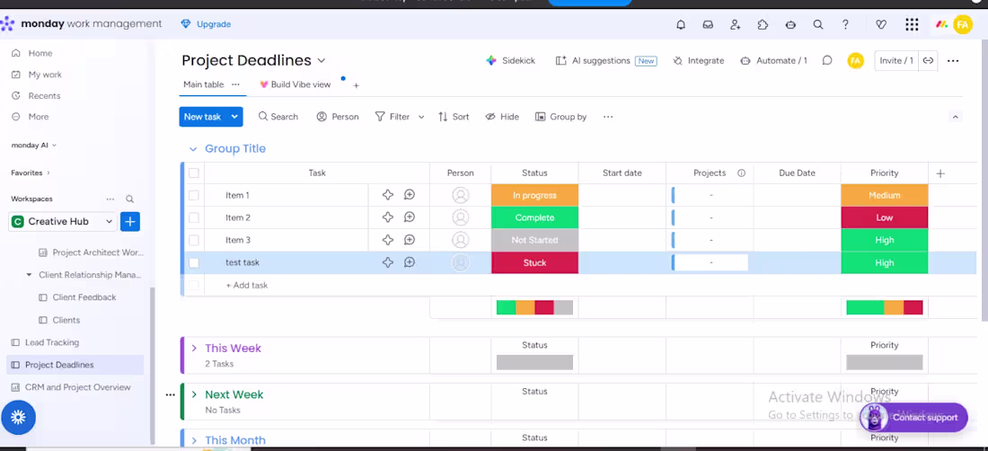Open the update conversation for Item 1
The image size is (988, 451).
410,195
